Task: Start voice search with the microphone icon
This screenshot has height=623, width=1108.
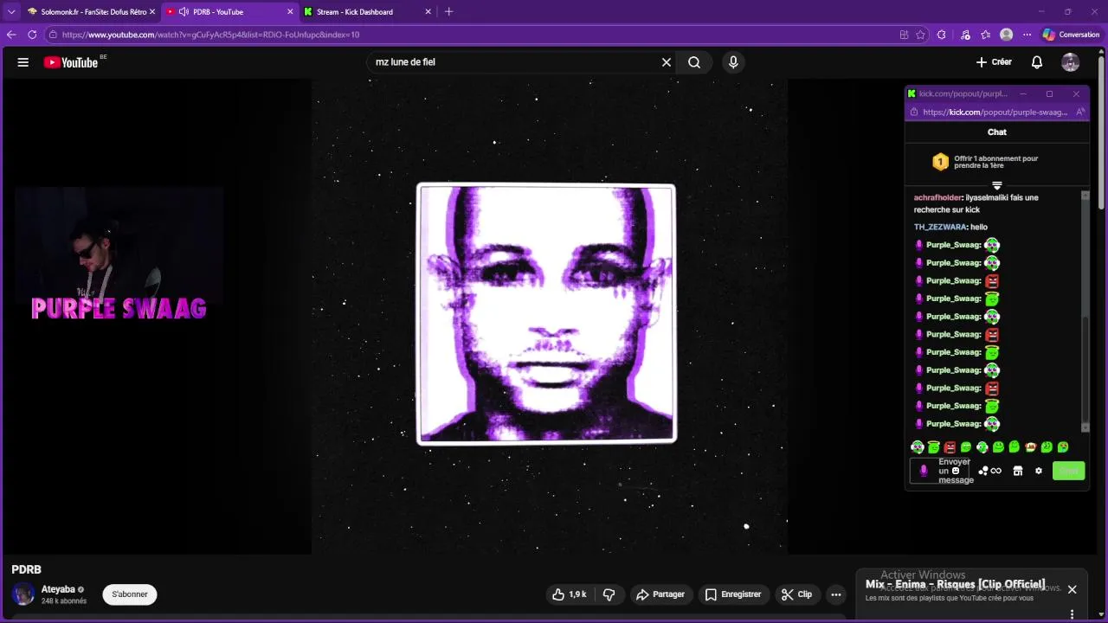Action: [x=733, y=62]
